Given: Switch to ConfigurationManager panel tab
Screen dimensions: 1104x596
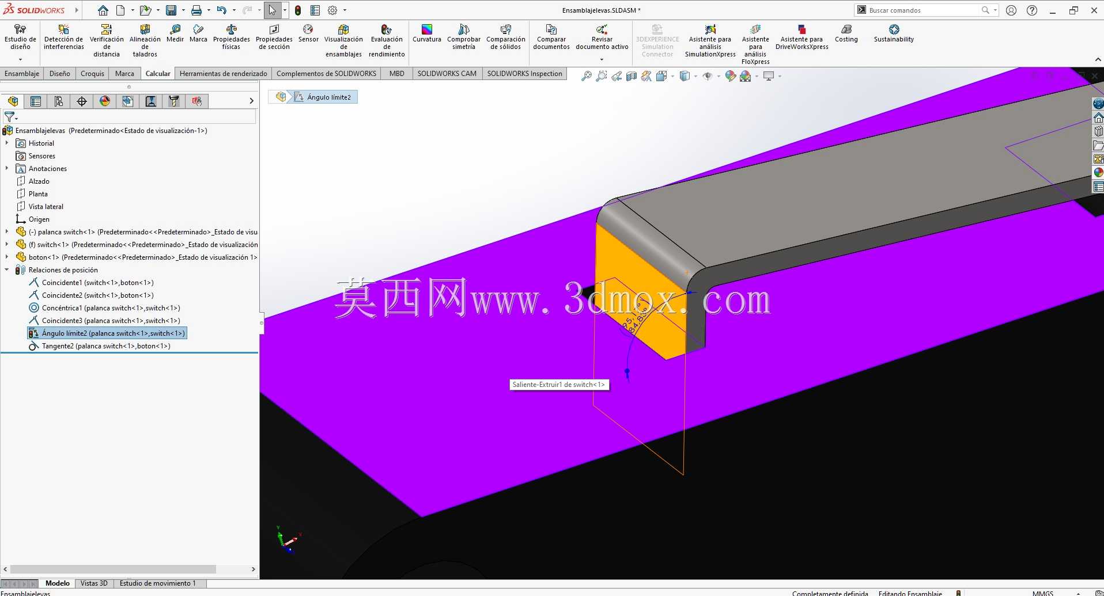Looking at the screenshot, I should tap(59, 101).
